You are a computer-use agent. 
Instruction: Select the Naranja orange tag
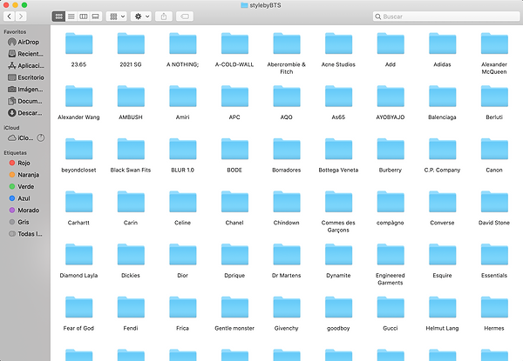(25, 175)
